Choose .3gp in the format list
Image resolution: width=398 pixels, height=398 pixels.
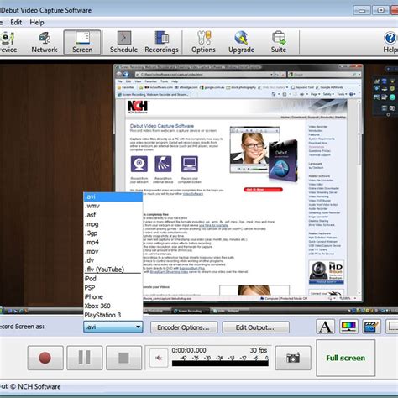[x=113, y=233]
